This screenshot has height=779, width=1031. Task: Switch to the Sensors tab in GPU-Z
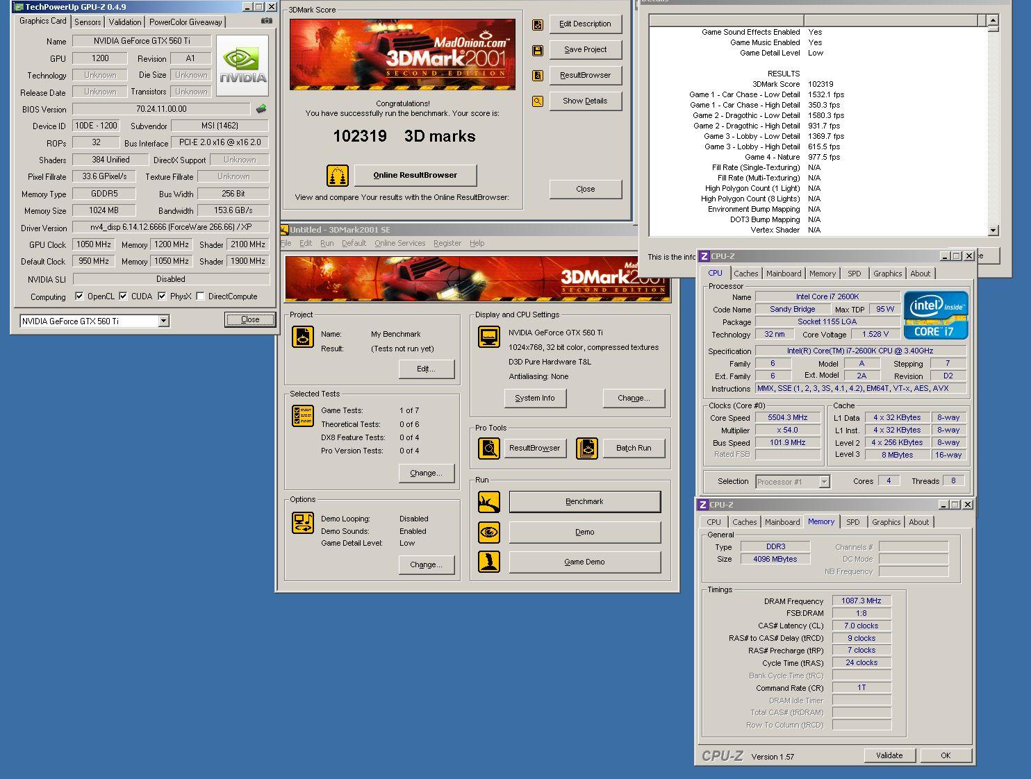pos(88,22)
